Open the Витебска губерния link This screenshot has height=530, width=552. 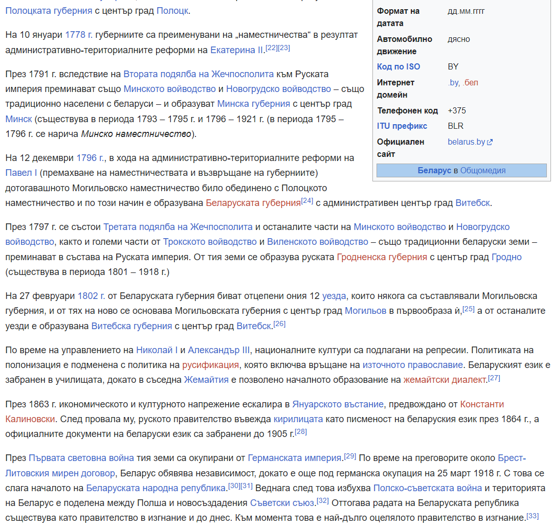[131, 326]
